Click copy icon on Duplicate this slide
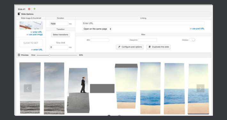This screenshot has width=227, height=120. (x=150, y=47)
